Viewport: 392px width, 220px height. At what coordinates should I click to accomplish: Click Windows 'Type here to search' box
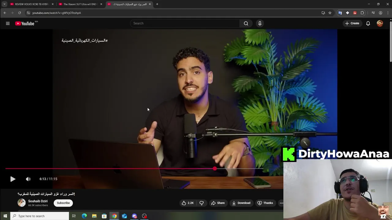pos(40,216)
